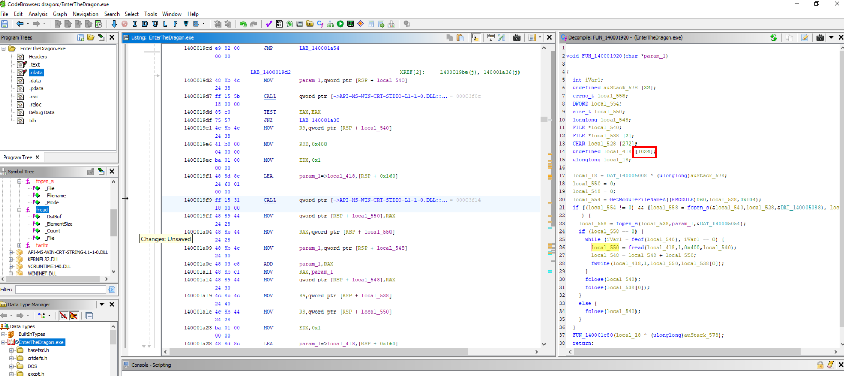Select the _Filename parameter under fopen_s
Image resolution: width=844 pixels, height=376 pixels.
point(55,196)
